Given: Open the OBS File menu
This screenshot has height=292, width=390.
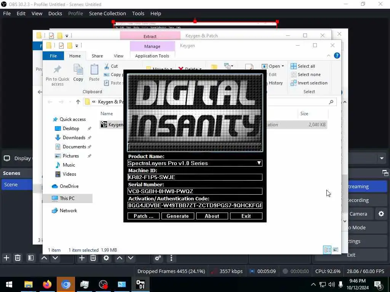Looking at the screenshot, I should pyautogui.click(x=7, y=13).
